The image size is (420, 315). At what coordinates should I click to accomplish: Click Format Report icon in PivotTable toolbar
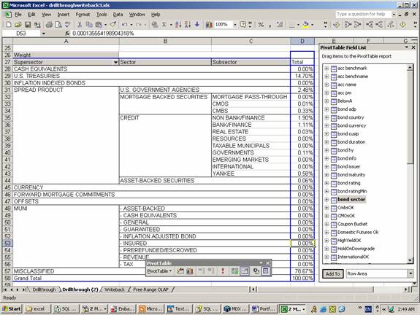pos(180,271)
